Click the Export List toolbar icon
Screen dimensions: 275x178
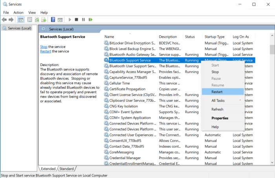tap(44, 20)
